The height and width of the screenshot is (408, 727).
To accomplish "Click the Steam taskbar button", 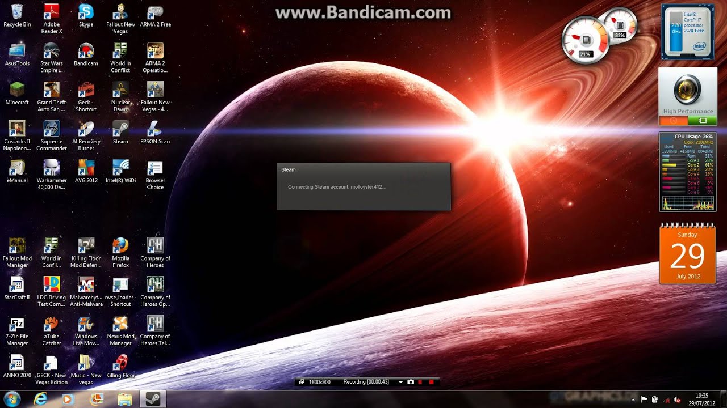I will pyautogui.click(x=153, y=399).
